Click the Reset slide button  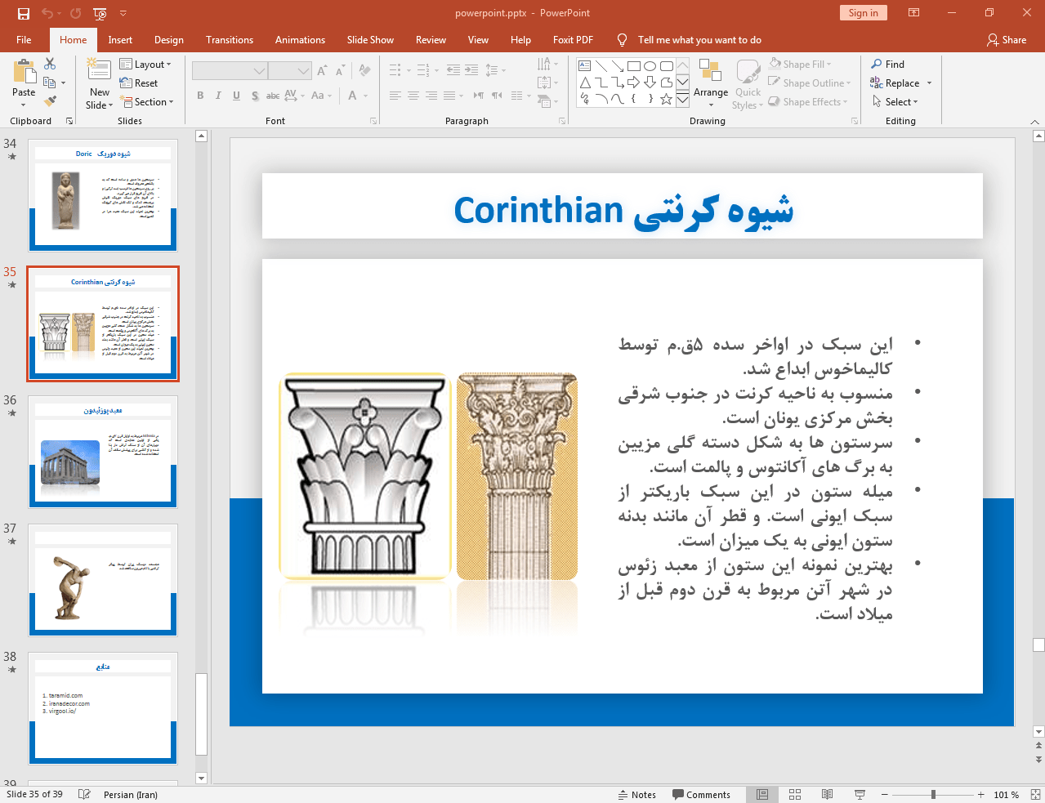tap(139, 83)
